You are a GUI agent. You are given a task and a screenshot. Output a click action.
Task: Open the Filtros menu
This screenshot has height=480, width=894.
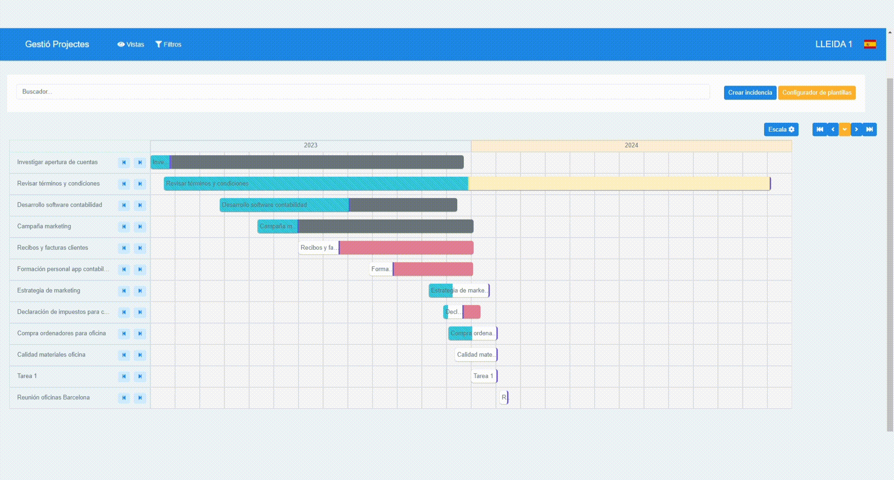pyautogui.click(x=168, y=44)
